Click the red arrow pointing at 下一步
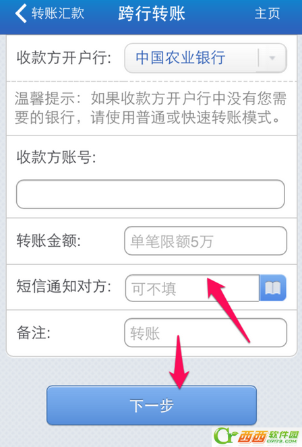 click(x=179, y=362)
